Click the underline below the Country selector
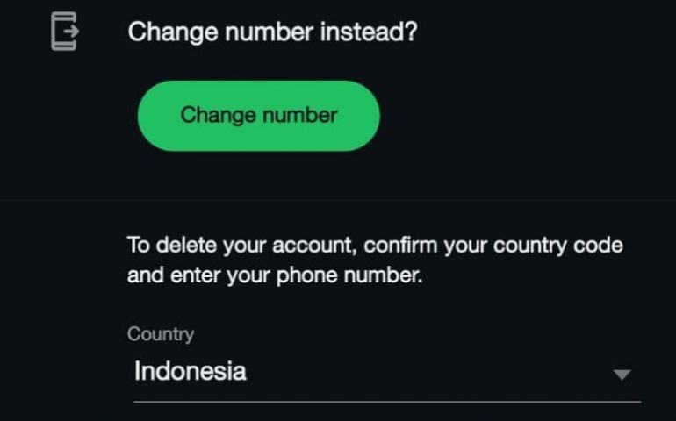 386,402
